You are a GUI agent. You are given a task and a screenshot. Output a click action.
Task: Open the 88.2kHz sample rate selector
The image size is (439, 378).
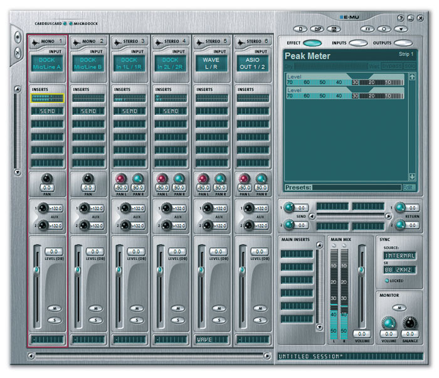click(399, 269)
